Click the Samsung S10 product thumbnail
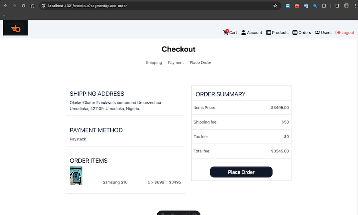Image resolution: width=358 pixels, height=215 pixels. 76,176
